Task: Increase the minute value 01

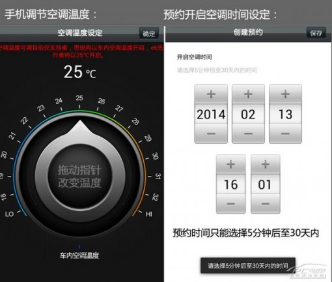Action: 266,164
